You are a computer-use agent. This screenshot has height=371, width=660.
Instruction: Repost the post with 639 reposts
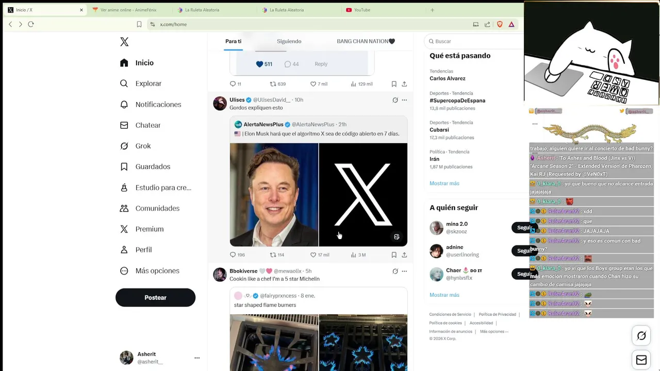pyautogui.click(x=278, y=84)
